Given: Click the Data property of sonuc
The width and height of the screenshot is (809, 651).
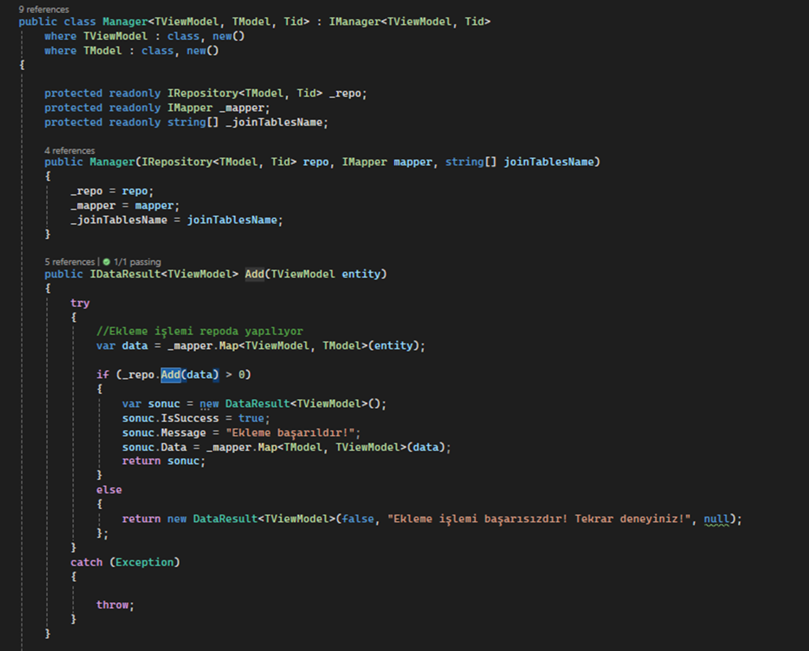Looking at the screenshot, I should (x=174, y=447).
